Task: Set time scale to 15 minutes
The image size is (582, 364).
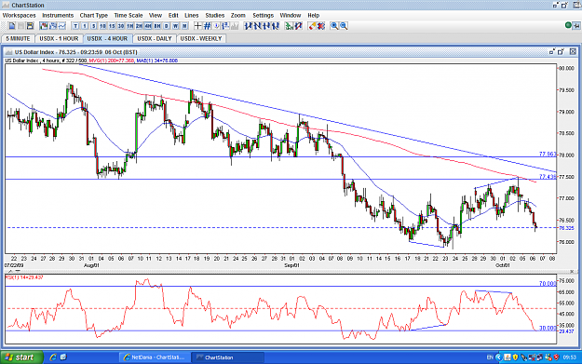Action: click(112, 26)
